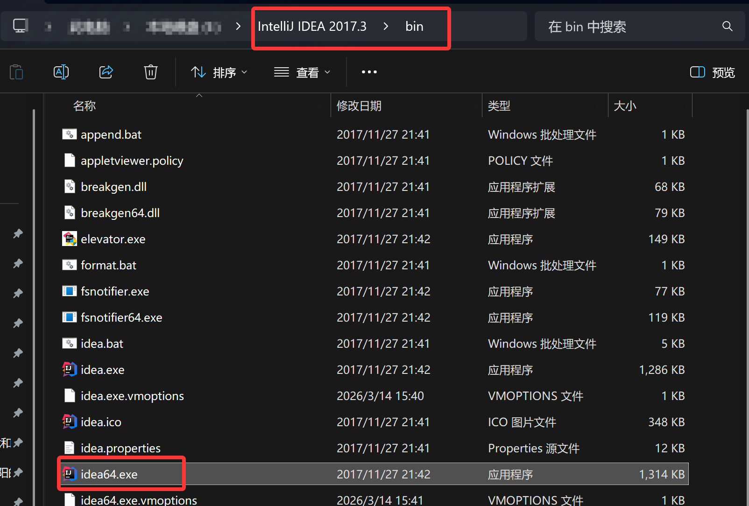Select the appletviewer.policy file name
This screenshot has width=749, height=506.
coord(132,161)
